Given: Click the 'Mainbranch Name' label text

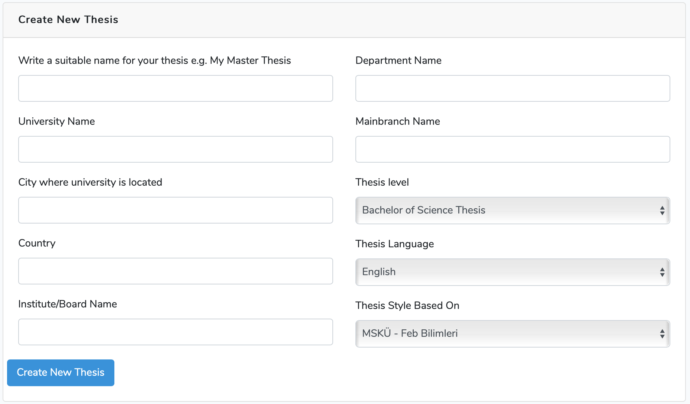Looking at the screenshot, I should [x=397, y=121].
